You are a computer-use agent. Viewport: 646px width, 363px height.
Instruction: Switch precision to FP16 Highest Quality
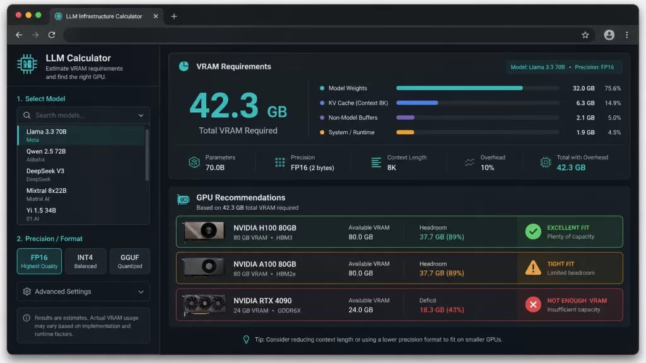point(38,261)
